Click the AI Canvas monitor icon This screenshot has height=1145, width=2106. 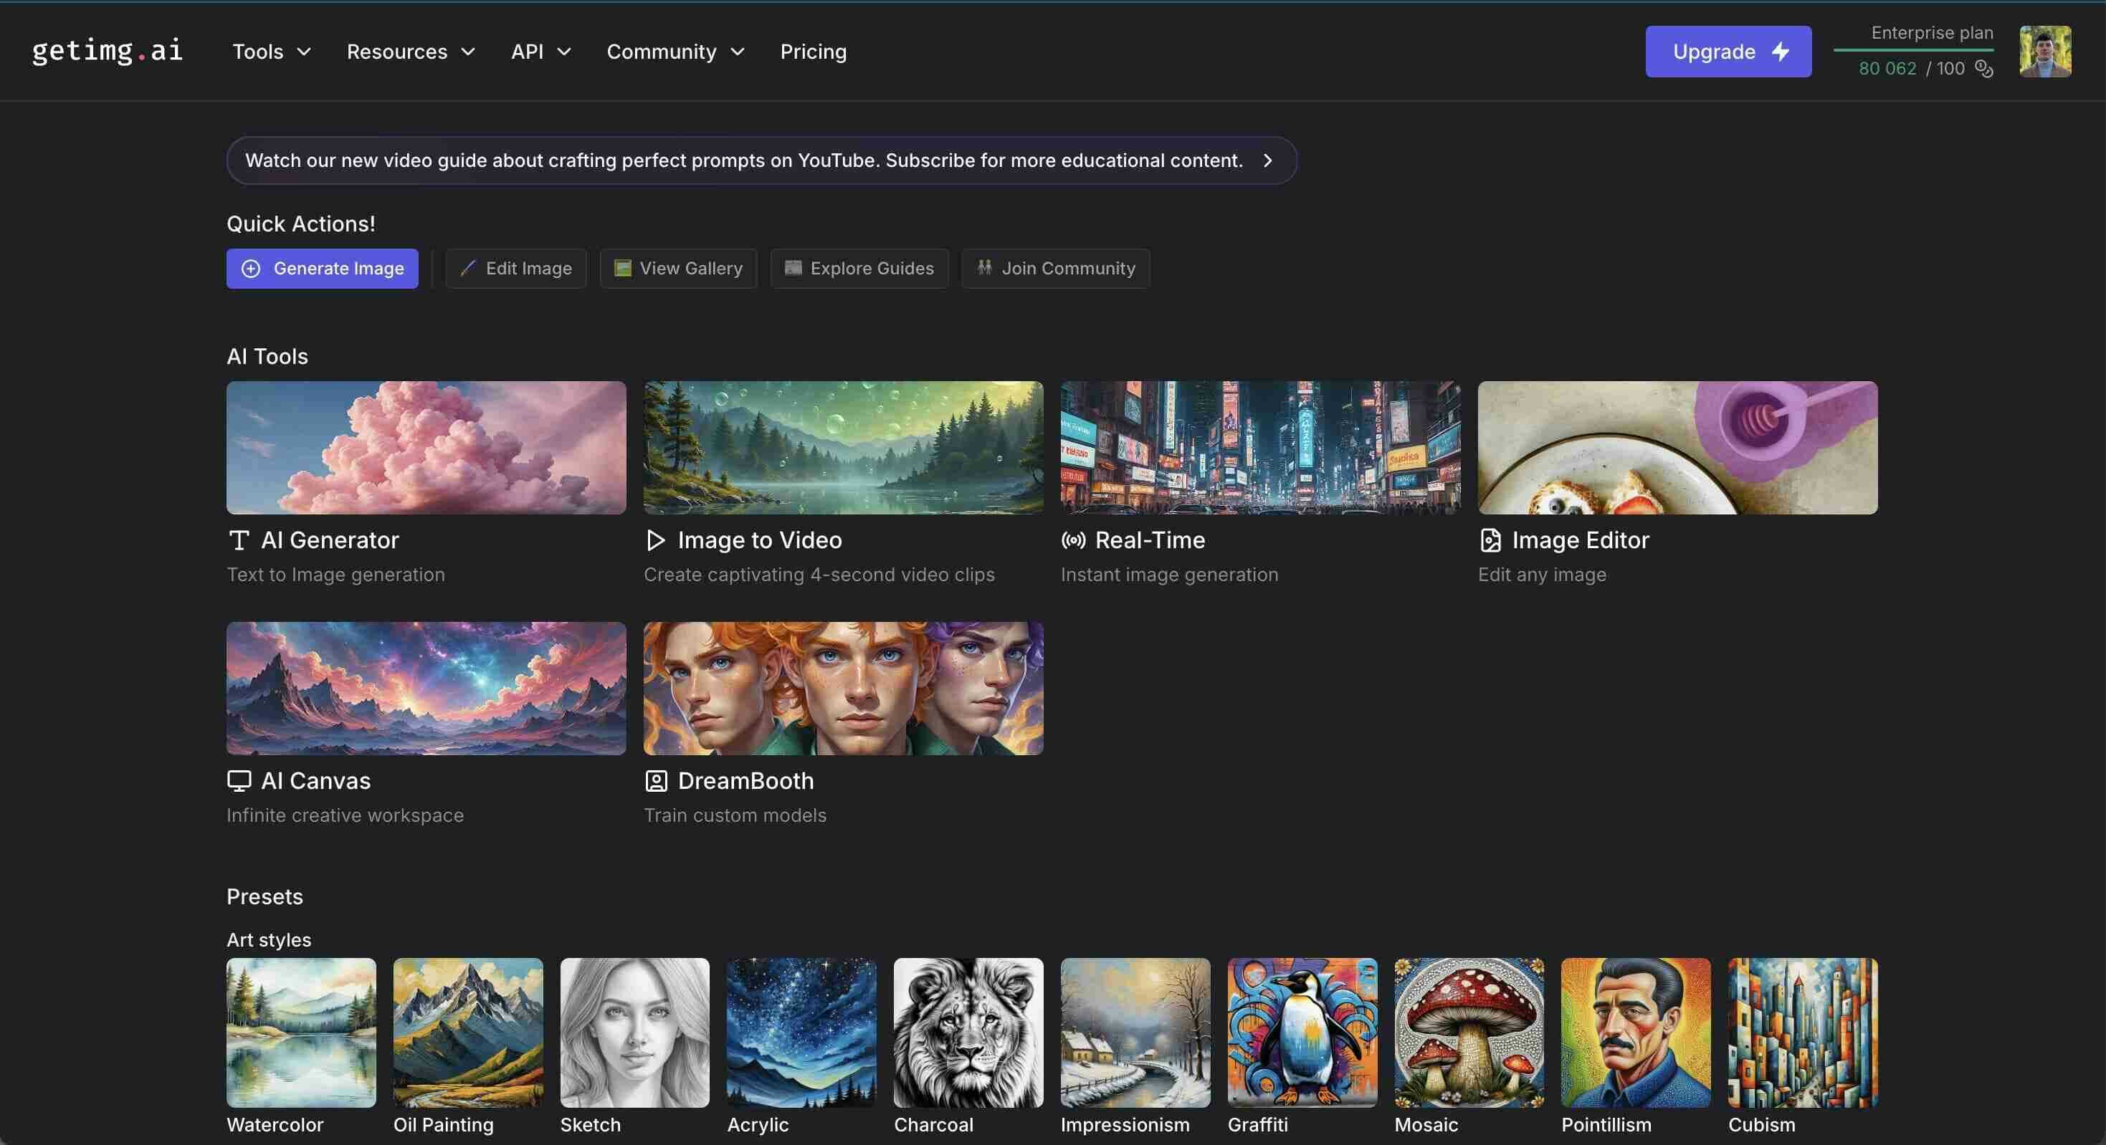click(x=239, y=781)
